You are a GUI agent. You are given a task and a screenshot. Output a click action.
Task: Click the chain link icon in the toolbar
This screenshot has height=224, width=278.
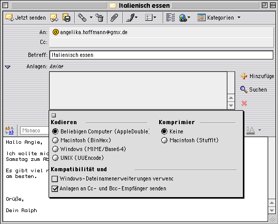point(82,18)
